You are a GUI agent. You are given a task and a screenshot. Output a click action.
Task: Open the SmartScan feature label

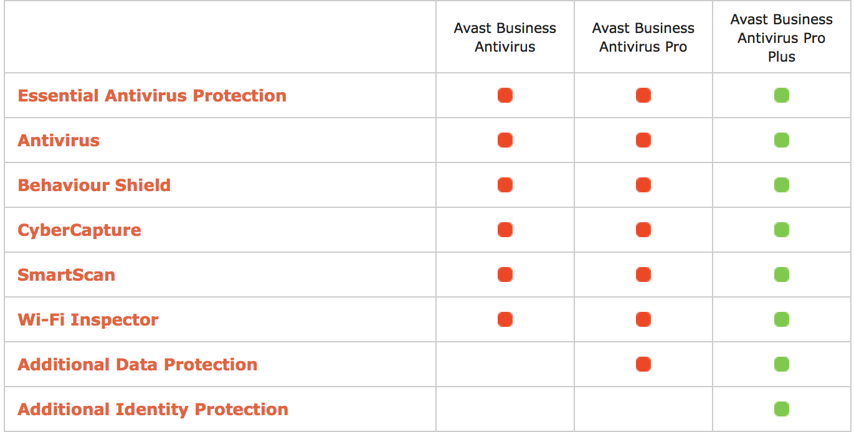(66, 275)
